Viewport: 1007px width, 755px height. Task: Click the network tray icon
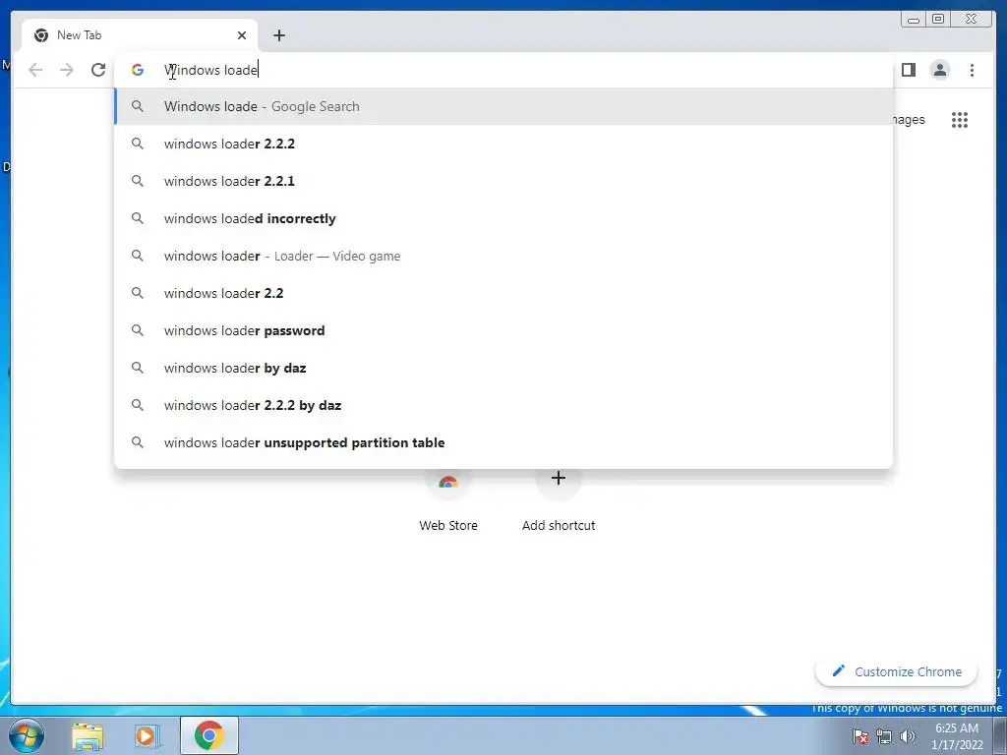[x=884, y=736]
